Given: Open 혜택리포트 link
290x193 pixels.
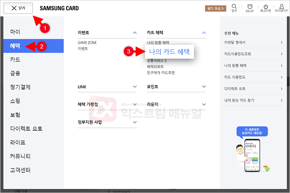Looking at the screenshot, I should pos(155,66).
